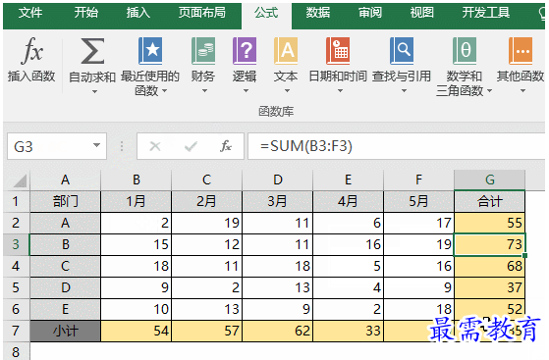Expand the 日期和时间 dropdown arrow
The height and width of the screenshot is (360, 549).
[340, 91]
